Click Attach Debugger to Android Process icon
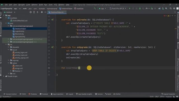179x101 pixels. coord(152,8)
